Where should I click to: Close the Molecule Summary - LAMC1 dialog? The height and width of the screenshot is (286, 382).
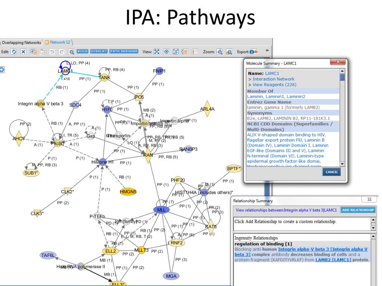pyautogui.click(x=338, y=62)
